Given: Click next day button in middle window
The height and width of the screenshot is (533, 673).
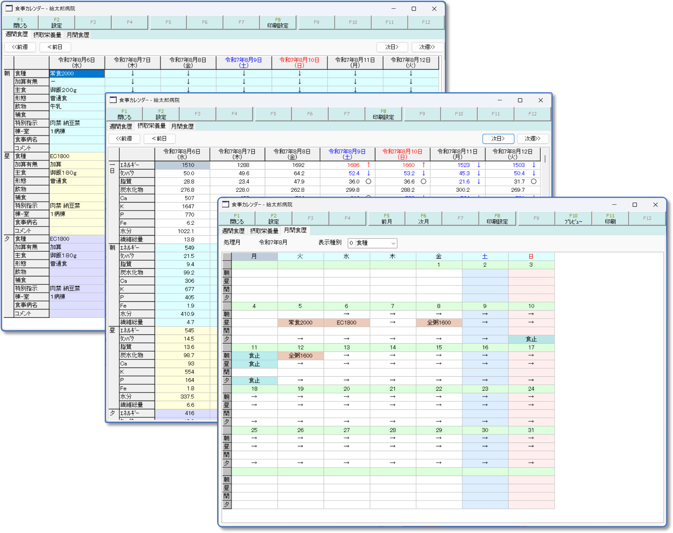Looking at the screenshot, I should (498, 139).
